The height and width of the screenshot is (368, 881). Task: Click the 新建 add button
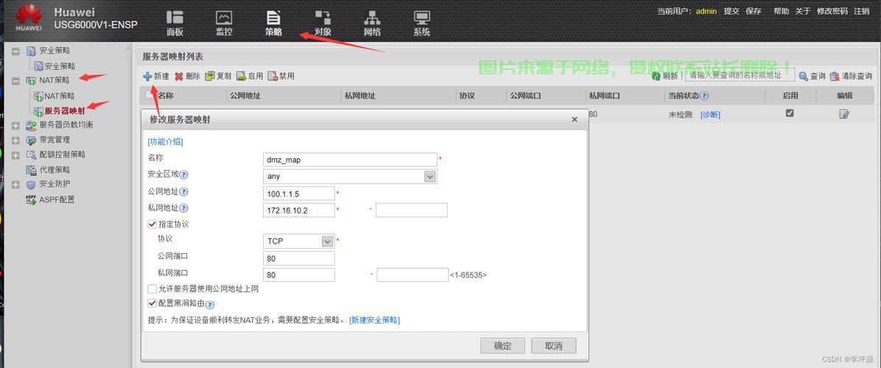point(156,77)
